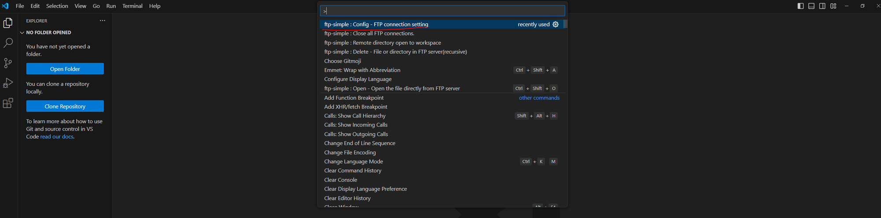881x218 pixels.
Task: Open the View menu
Action: point(80,6)
